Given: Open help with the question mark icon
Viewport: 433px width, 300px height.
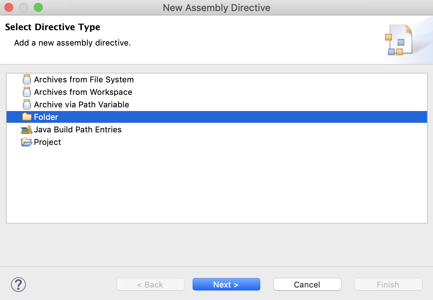Looking at the screenshot, I should (18, 284).
